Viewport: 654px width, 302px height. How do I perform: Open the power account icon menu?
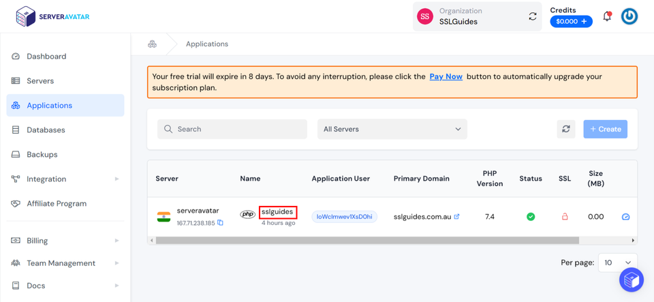click(x=629, y=16)
